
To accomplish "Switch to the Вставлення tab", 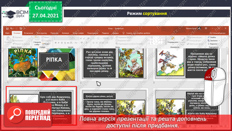I will click(28, 33).
